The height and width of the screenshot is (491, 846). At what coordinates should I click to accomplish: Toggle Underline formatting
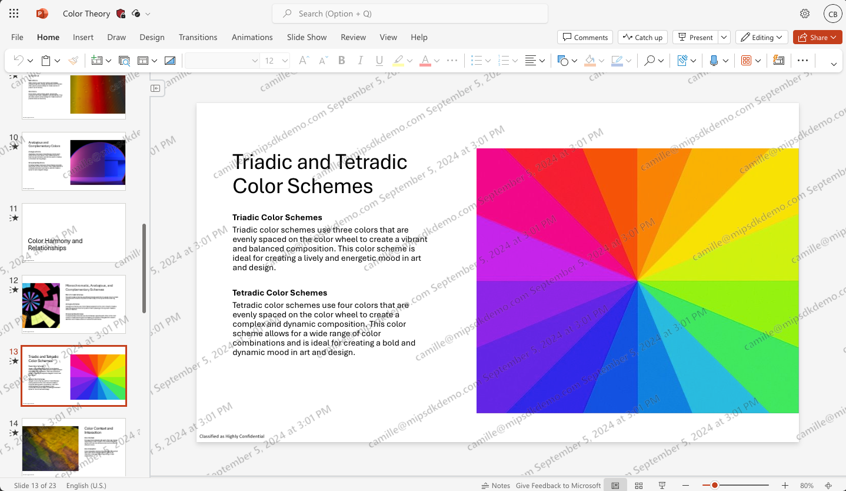(379, 60)
